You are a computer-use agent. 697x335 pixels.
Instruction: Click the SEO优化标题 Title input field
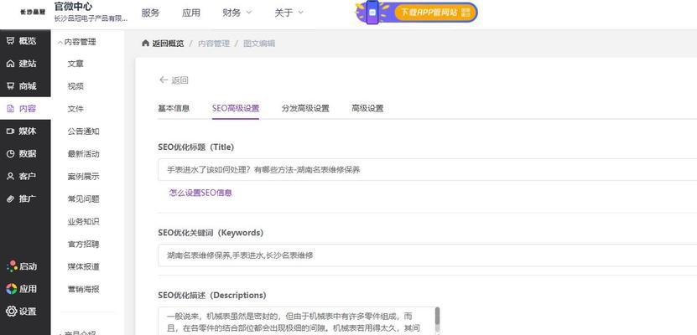[x=427, y=169]
